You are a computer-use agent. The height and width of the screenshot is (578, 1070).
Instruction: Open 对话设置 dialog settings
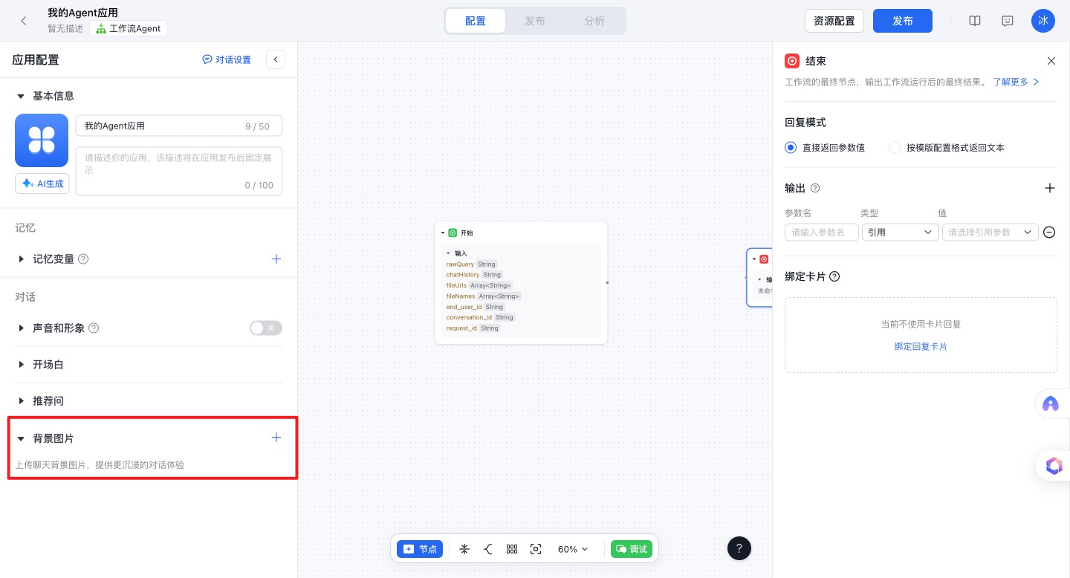coord(227,59)
